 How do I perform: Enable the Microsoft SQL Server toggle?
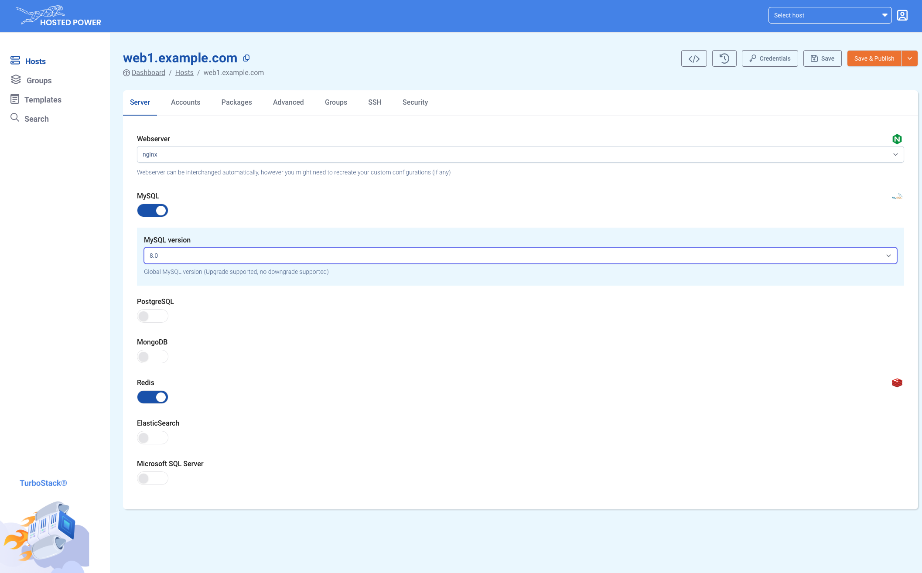pyautogui.click(x=153, y=478)
